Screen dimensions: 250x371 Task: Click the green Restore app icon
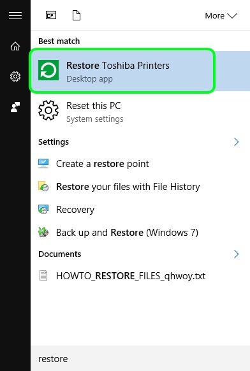(48, 70)
